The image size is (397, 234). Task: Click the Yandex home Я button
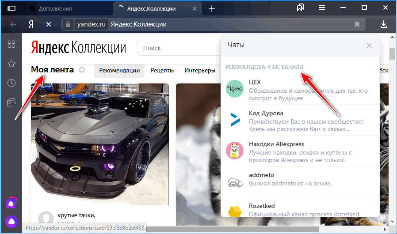click(x=31, y=24)
